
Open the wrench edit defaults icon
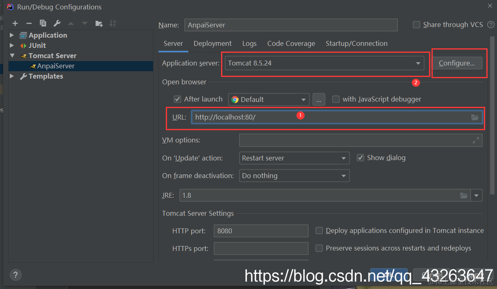click(x=57, y=23)
